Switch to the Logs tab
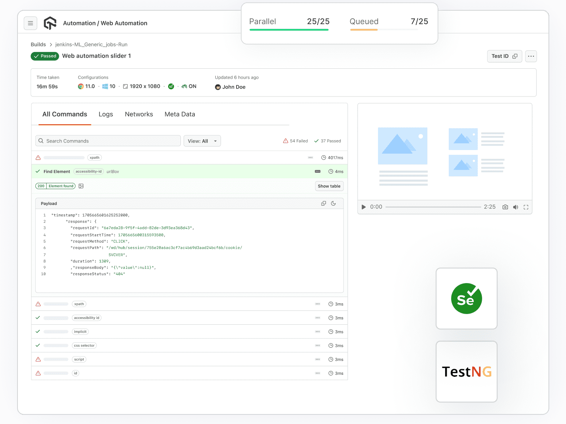 click(105, 114)
